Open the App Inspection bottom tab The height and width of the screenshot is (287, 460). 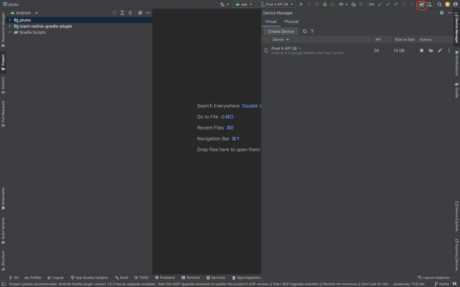[x=247, y=278]
